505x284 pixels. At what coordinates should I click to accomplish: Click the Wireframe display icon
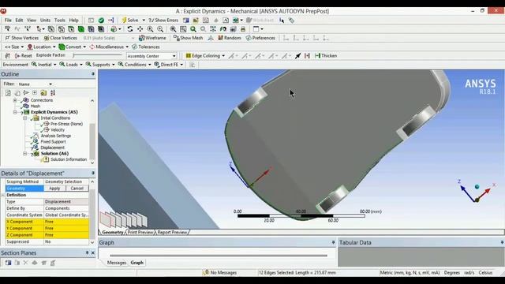142,38
